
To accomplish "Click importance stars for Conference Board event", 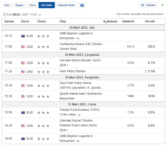I will 43,47.
